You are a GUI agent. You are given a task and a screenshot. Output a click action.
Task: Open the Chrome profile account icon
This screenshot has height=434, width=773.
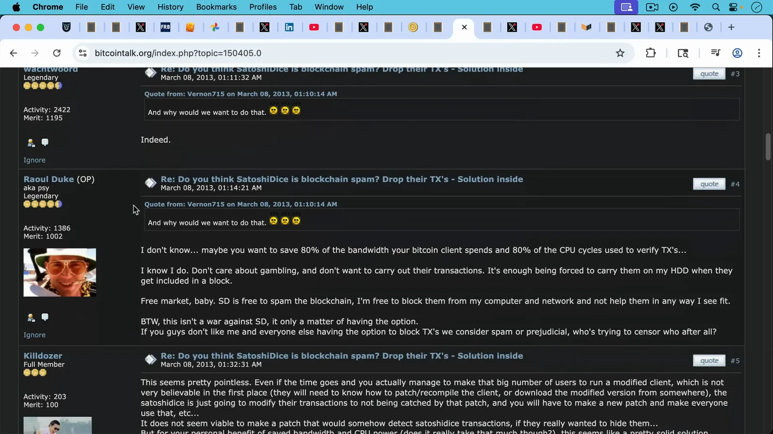(x=737, y=53)
